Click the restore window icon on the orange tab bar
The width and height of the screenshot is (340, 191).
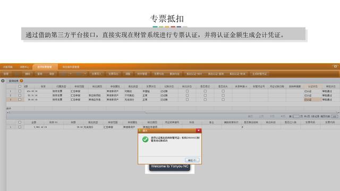coord(335,66)
